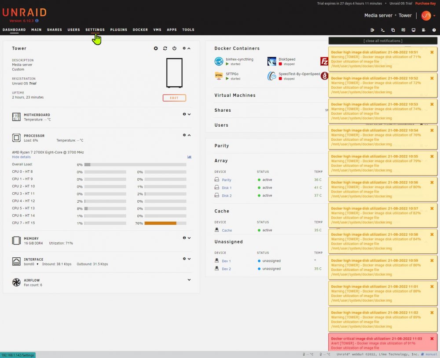Viewport: 440px width, 358px height.
Task: Dismiss the 10:51 Docker utilization notification
Action: [x=432, y=52]
